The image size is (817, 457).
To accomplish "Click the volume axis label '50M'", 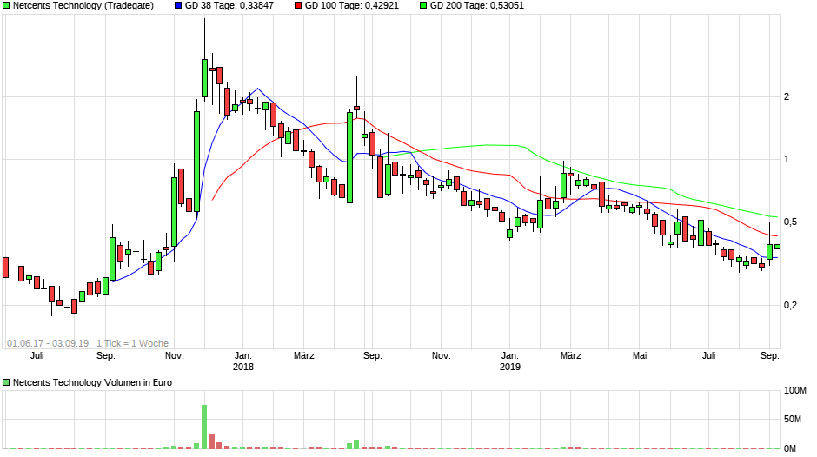I will coord(793,420).
